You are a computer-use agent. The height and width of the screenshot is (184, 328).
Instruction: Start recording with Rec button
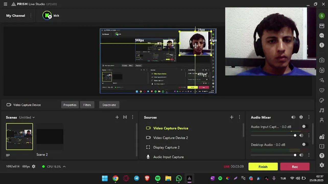[295, 167]
